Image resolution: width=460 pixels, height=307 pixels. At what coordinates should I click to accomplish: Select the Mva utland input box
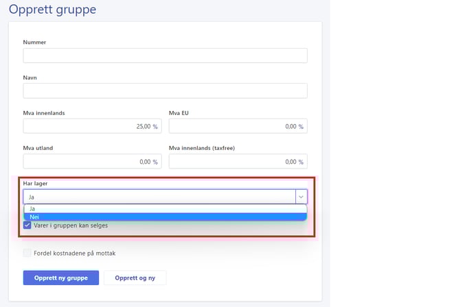pos(92,162)
